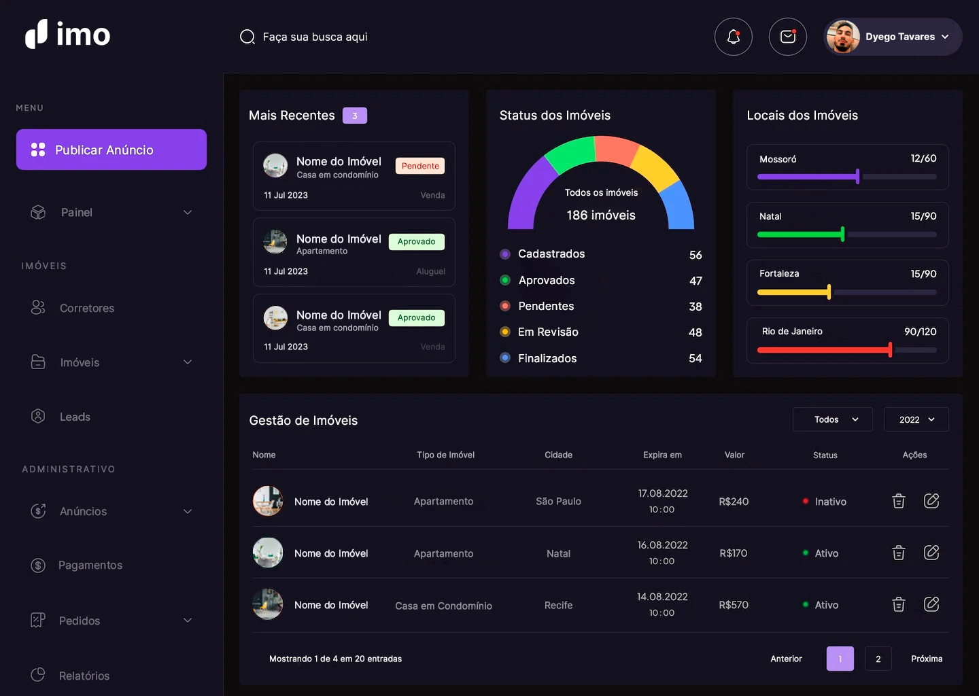Open the 2022 year dropdown

coord(916,419)
